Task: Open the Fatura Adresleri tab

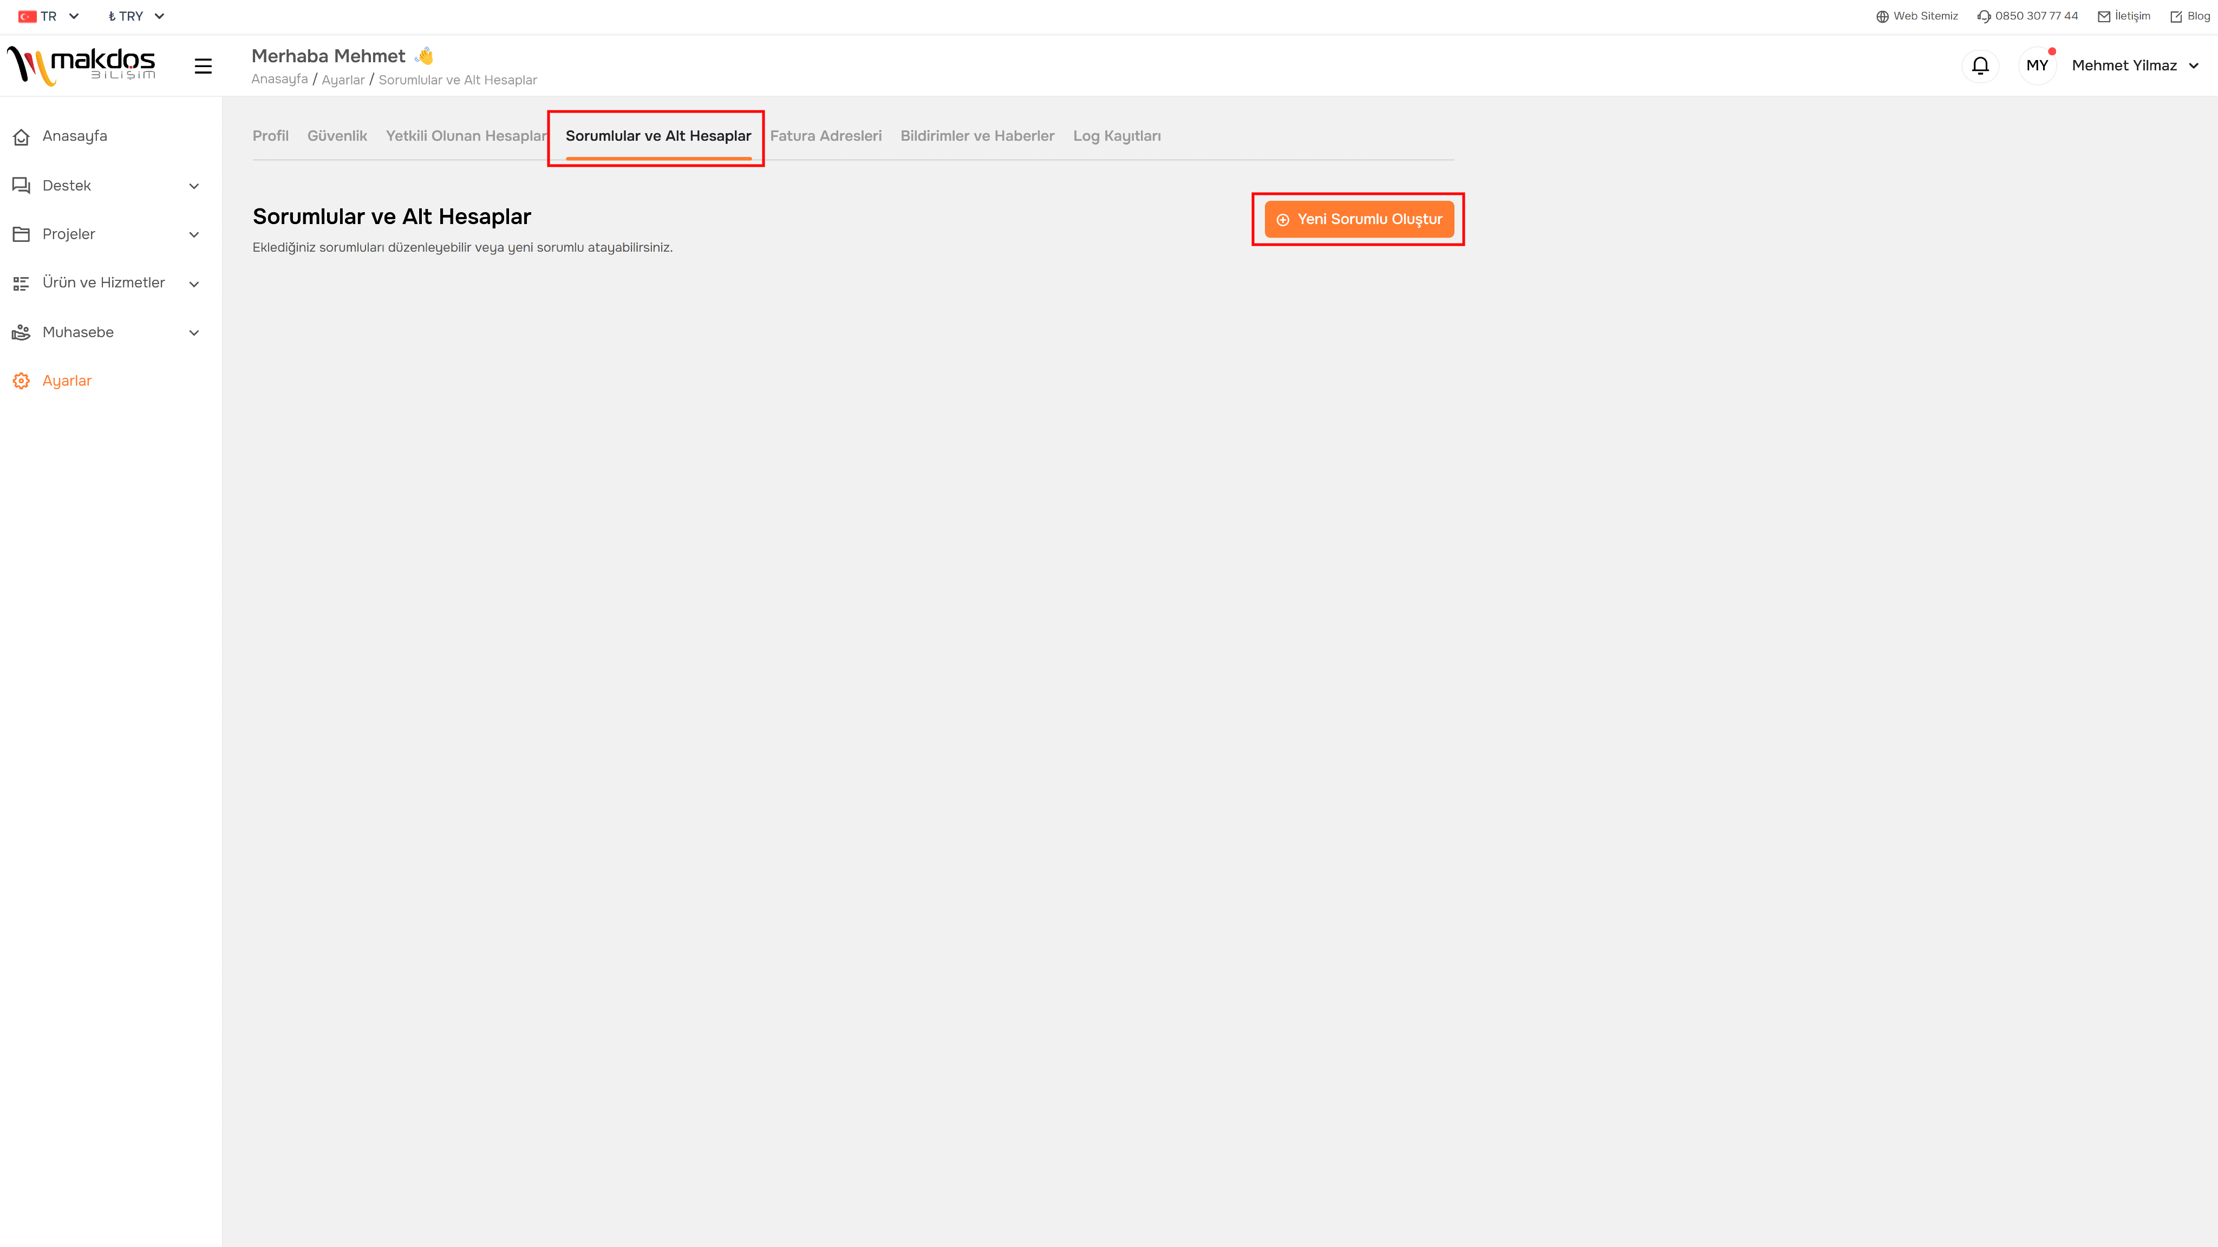Action: (826, 136)
